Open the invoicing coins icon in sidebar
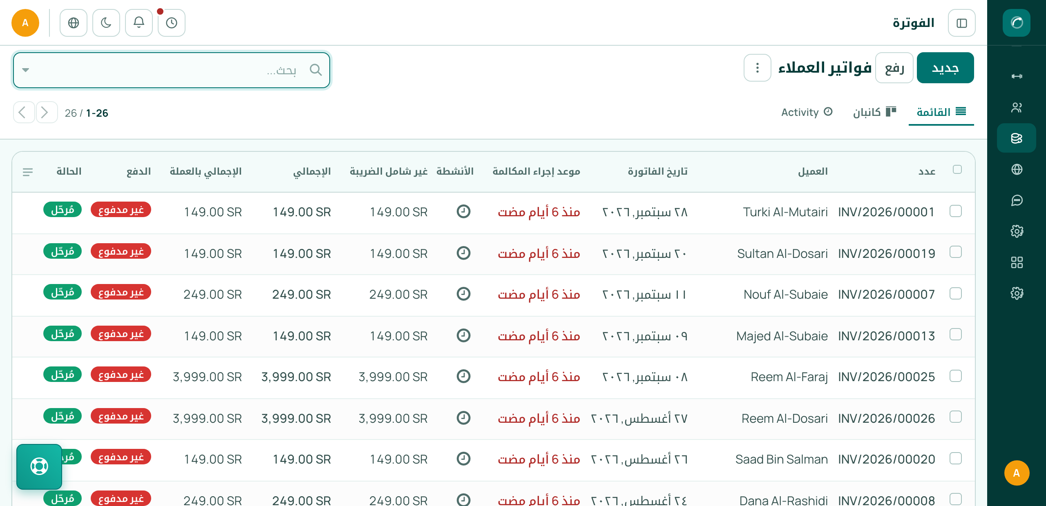Image resolution: width=1046 pixels, height=506 pixels. click(1017, 138)
